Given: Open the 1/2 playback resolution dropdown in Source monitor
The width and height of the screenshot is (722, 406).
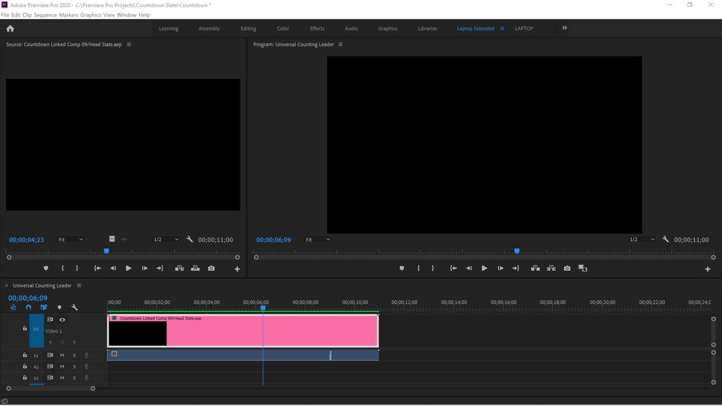Looking at the screenshot, I should coord(165,239).
